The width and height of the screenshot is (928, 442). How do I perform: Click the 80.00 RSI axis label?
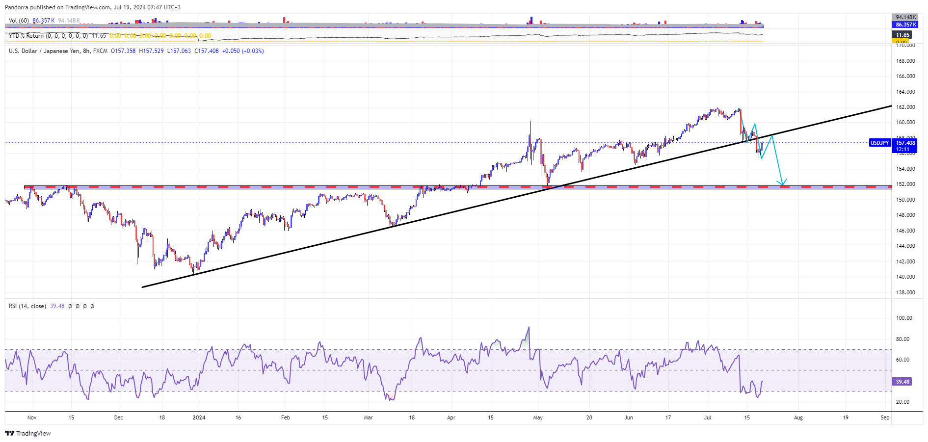pyautogui.click(x=903, y=339)
